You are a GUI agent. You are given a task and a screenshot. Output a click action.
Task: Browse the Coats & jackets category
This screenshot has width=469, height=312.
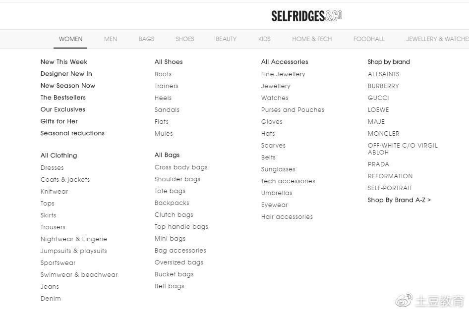(65, 180)
